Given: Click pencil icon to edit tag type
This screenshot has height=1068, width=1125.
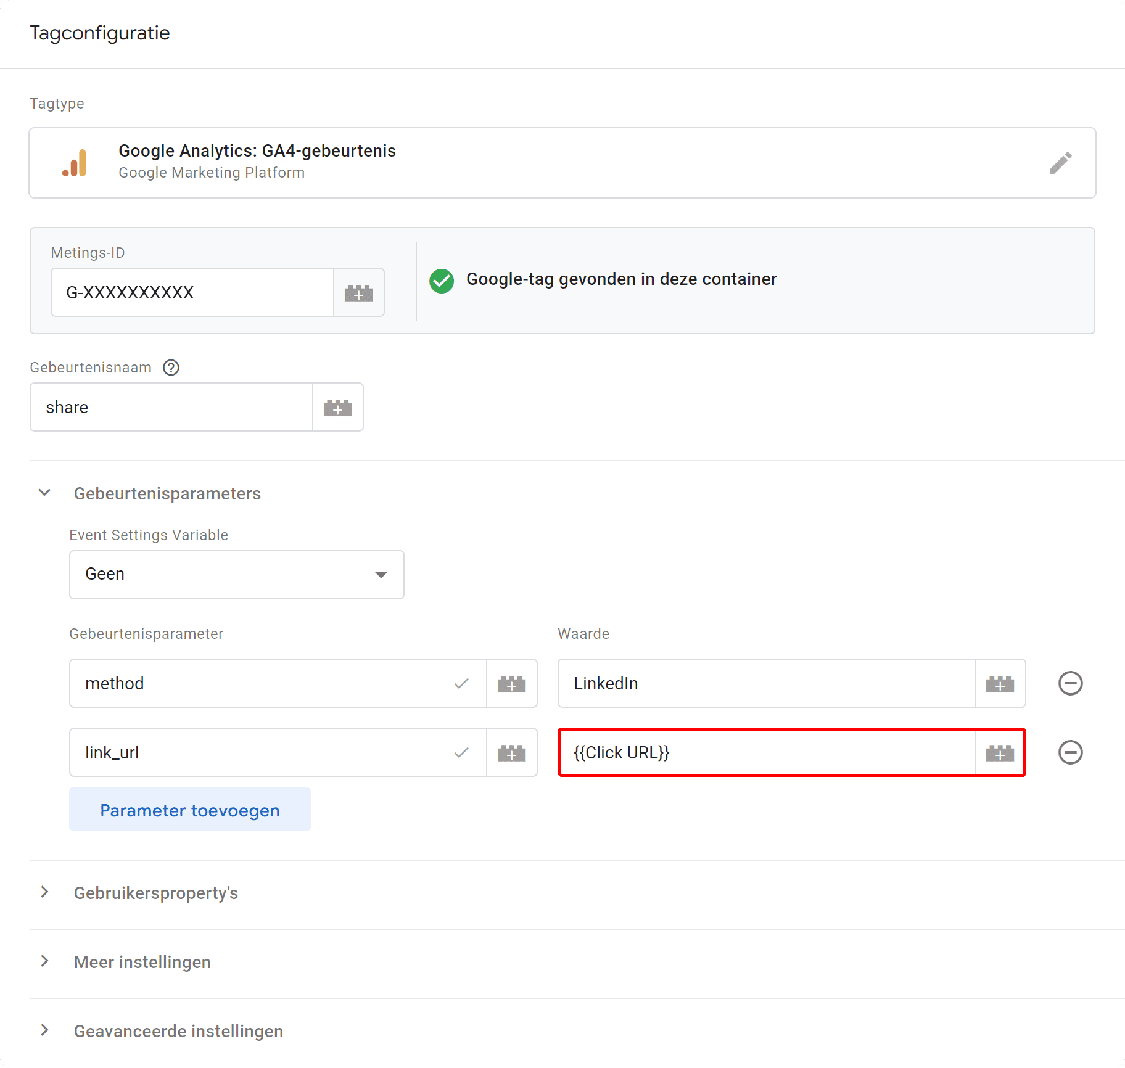Looking at the screenshot, I should (1060, 162).
